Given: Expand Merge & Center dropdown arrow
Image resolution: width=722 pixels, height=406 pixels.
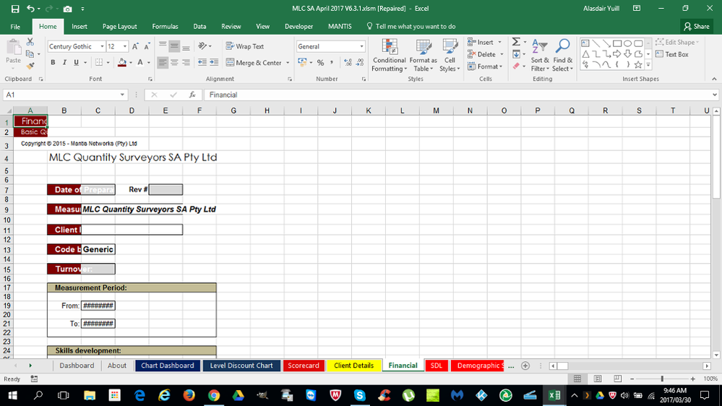Looking at the screenshot, I should 288,63.
